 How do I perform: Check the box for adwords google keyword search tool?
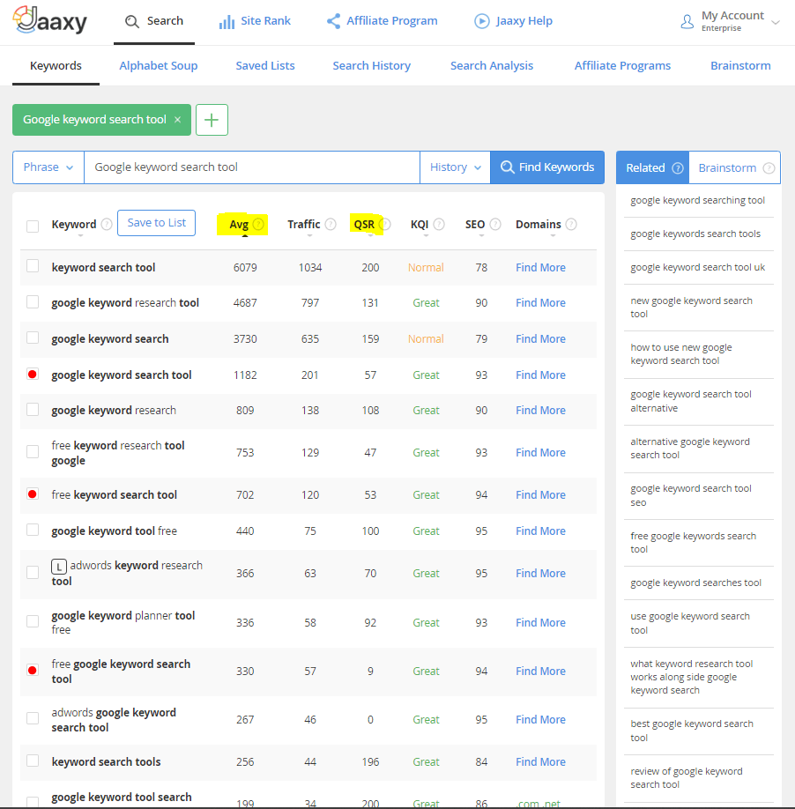(x=33, y=718)
